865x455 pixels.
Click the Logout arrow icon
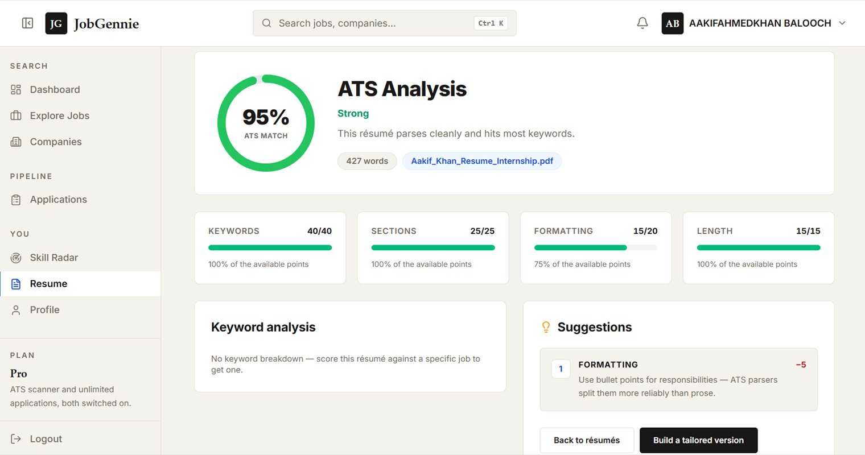[16, 439]
